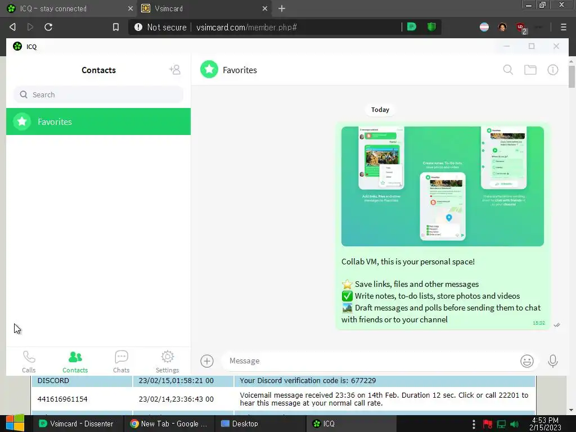Click the volume tray icon
Image resolution: width=576 pixels, height=432 pixels.
pyautogui.click(x=514, y=424)
